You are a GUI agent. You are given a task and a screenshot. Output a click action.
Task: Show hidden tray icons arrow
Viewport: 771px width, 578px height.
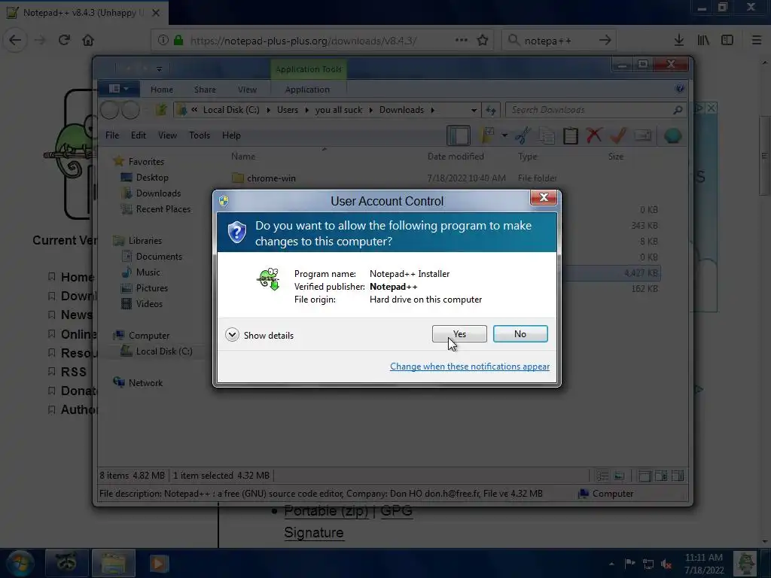[611, 564]
